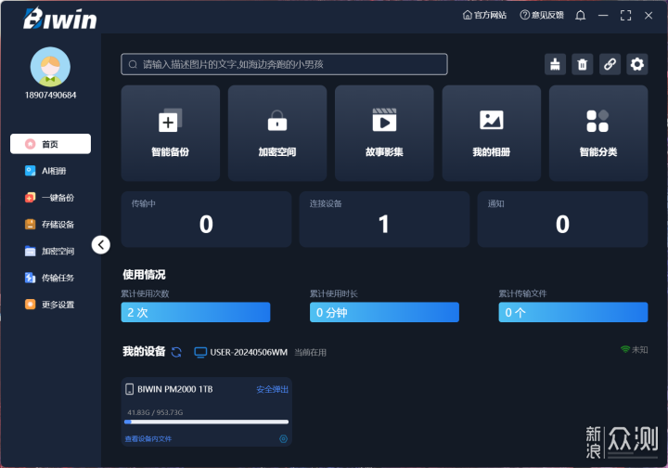Click the account number 18907490684
The height and width of the screenshot is (468, 668).
click(50, 95)
